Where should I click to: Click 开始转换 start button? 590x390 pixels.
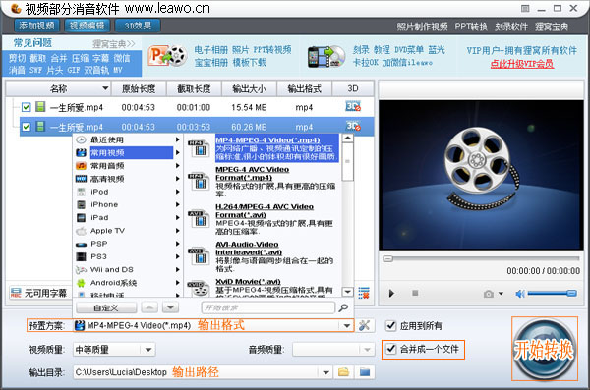click(544, 349)
